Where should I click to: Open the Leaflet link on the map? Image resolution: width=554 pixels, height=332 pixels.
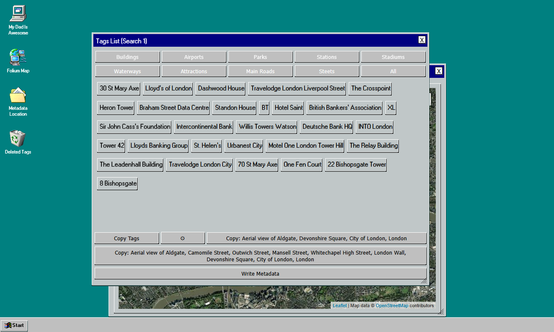click(x=340, y=305)
